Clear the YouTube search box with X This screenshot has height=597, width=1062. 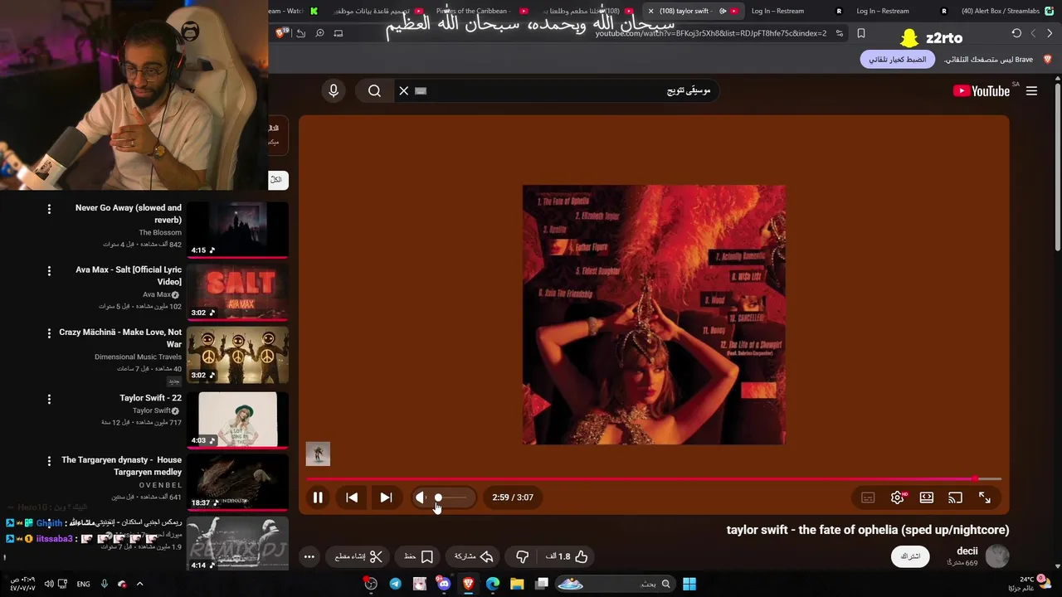[x=404, y=90]
